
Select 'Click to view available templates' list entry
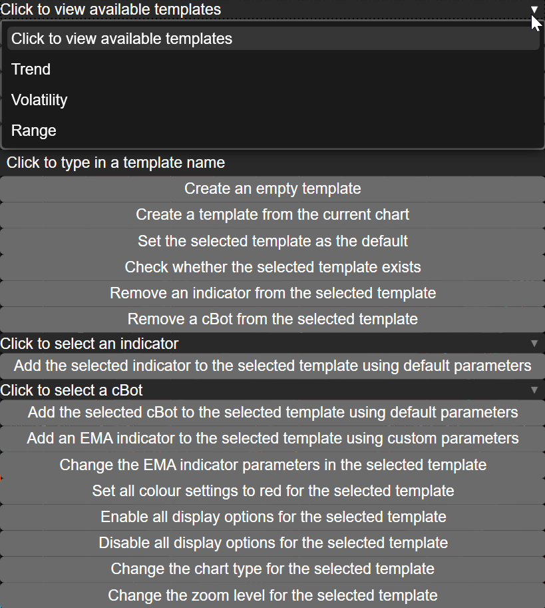(122, 39)
